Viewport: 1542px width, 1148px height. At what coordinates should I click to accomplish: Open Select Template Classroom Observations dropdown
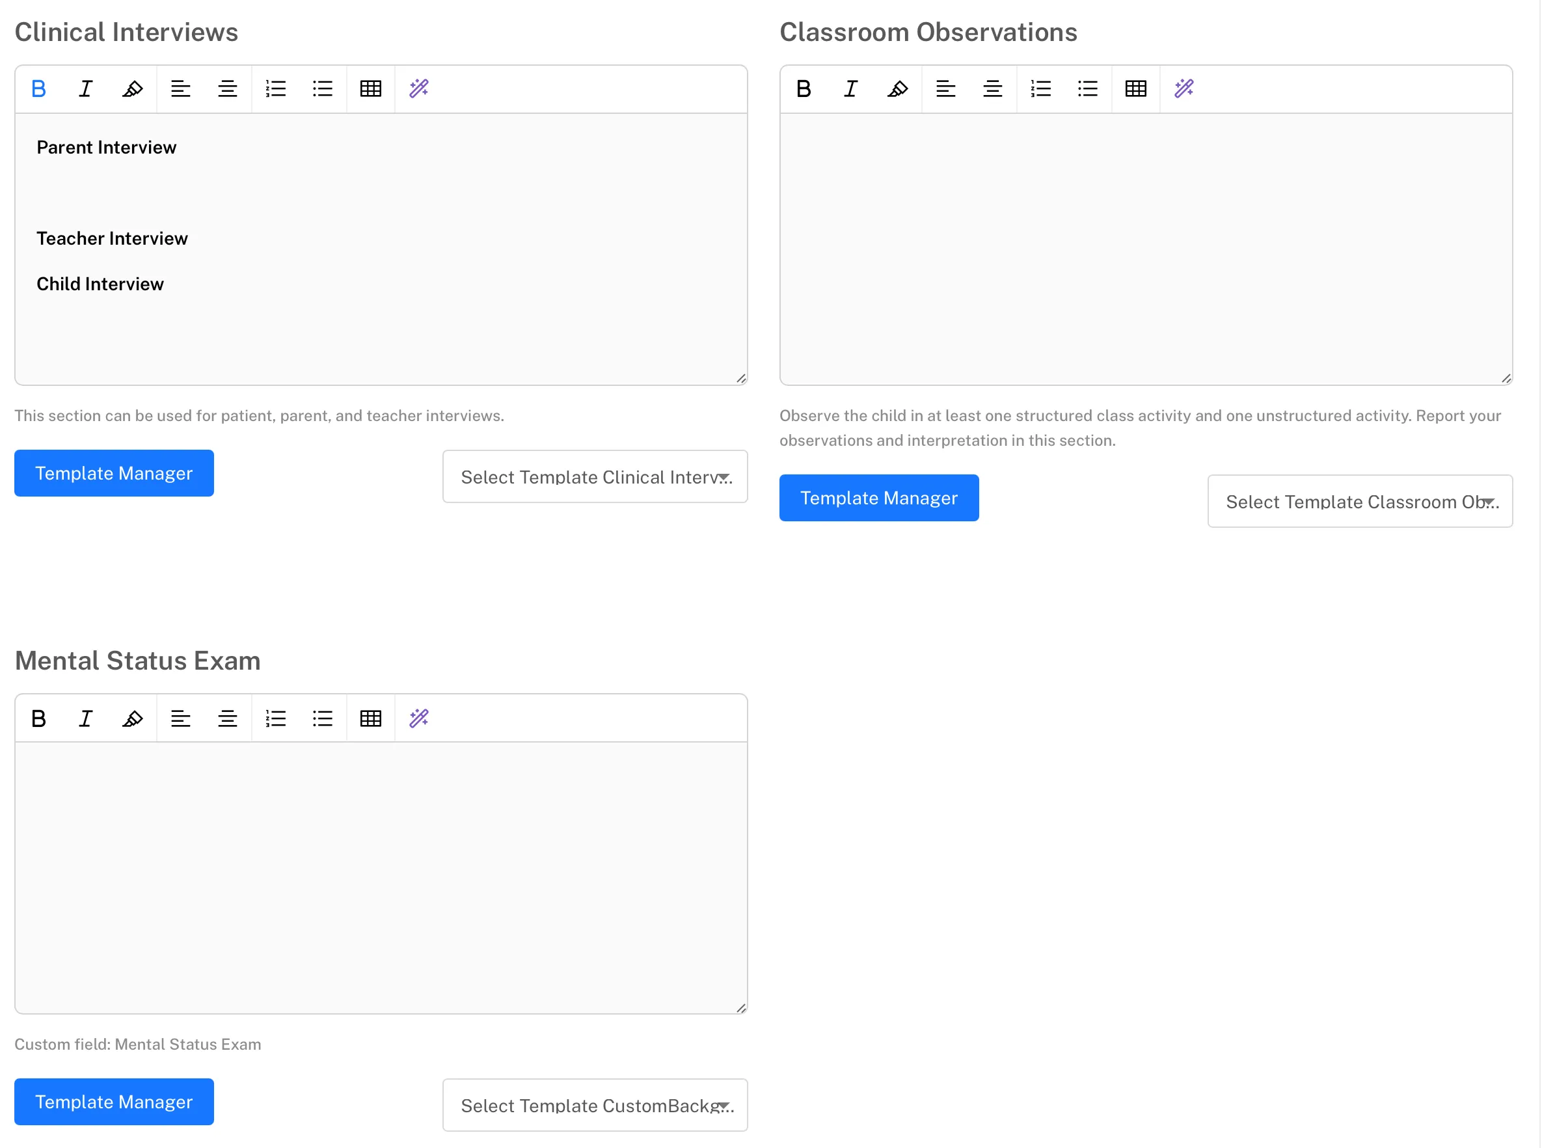(x=1360, y=502)
